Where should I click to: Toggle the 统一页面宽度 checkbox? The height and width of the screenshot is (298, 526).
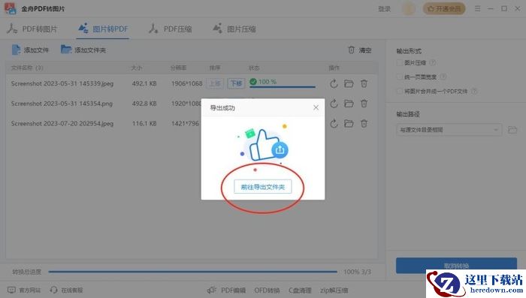point(399,77)
